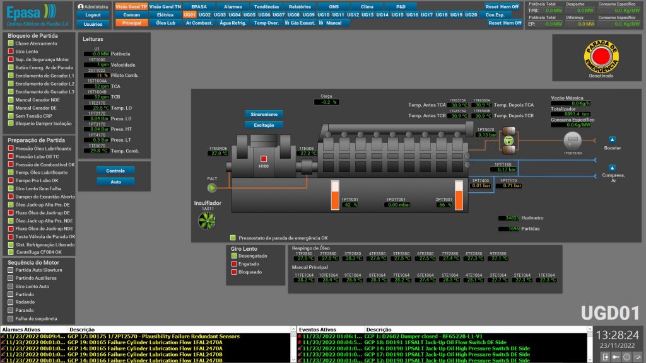Viewport: 646px width, 363px height.
Task: Expand the Booster arrow button
Action: pos(612,139)
